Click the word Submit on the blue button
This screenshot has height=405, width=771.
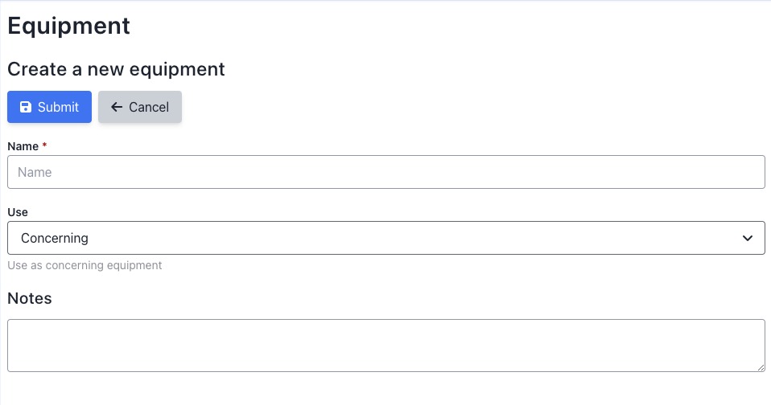click(58, 107)
